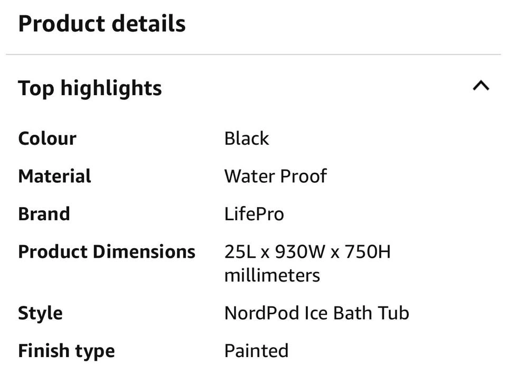This screenshot has height=374, width=507.
Task: Click the 25L length in dimensions
Action: (x=240, y=251)
